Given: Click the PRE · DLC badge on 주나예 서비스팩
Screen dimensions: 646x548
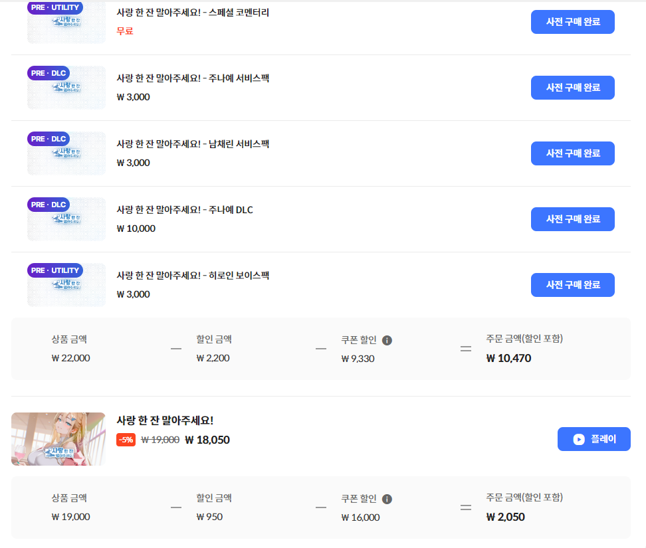Looking at the screenshot, I should pos(49,73).
